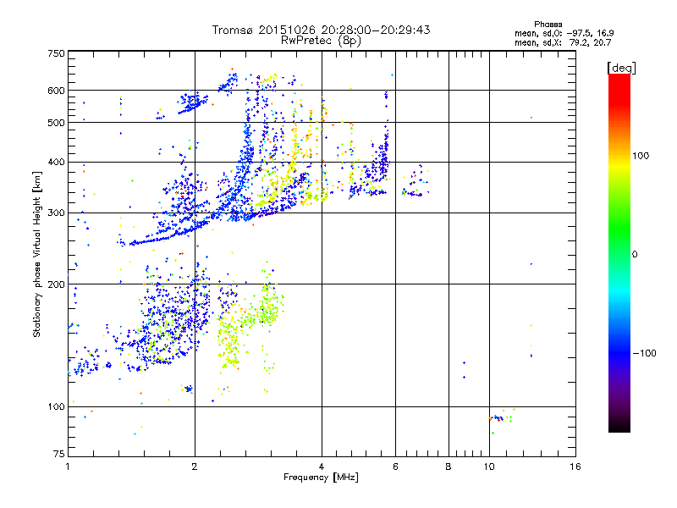Click the height axis label "100" in km
The width and height of the screenshot is (677, 508).
[56, 406]
